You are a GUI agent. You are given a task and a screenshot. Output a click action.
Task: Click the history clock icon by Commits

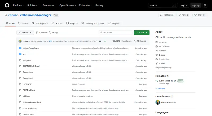pyautogui.click(x=135, y=41)
